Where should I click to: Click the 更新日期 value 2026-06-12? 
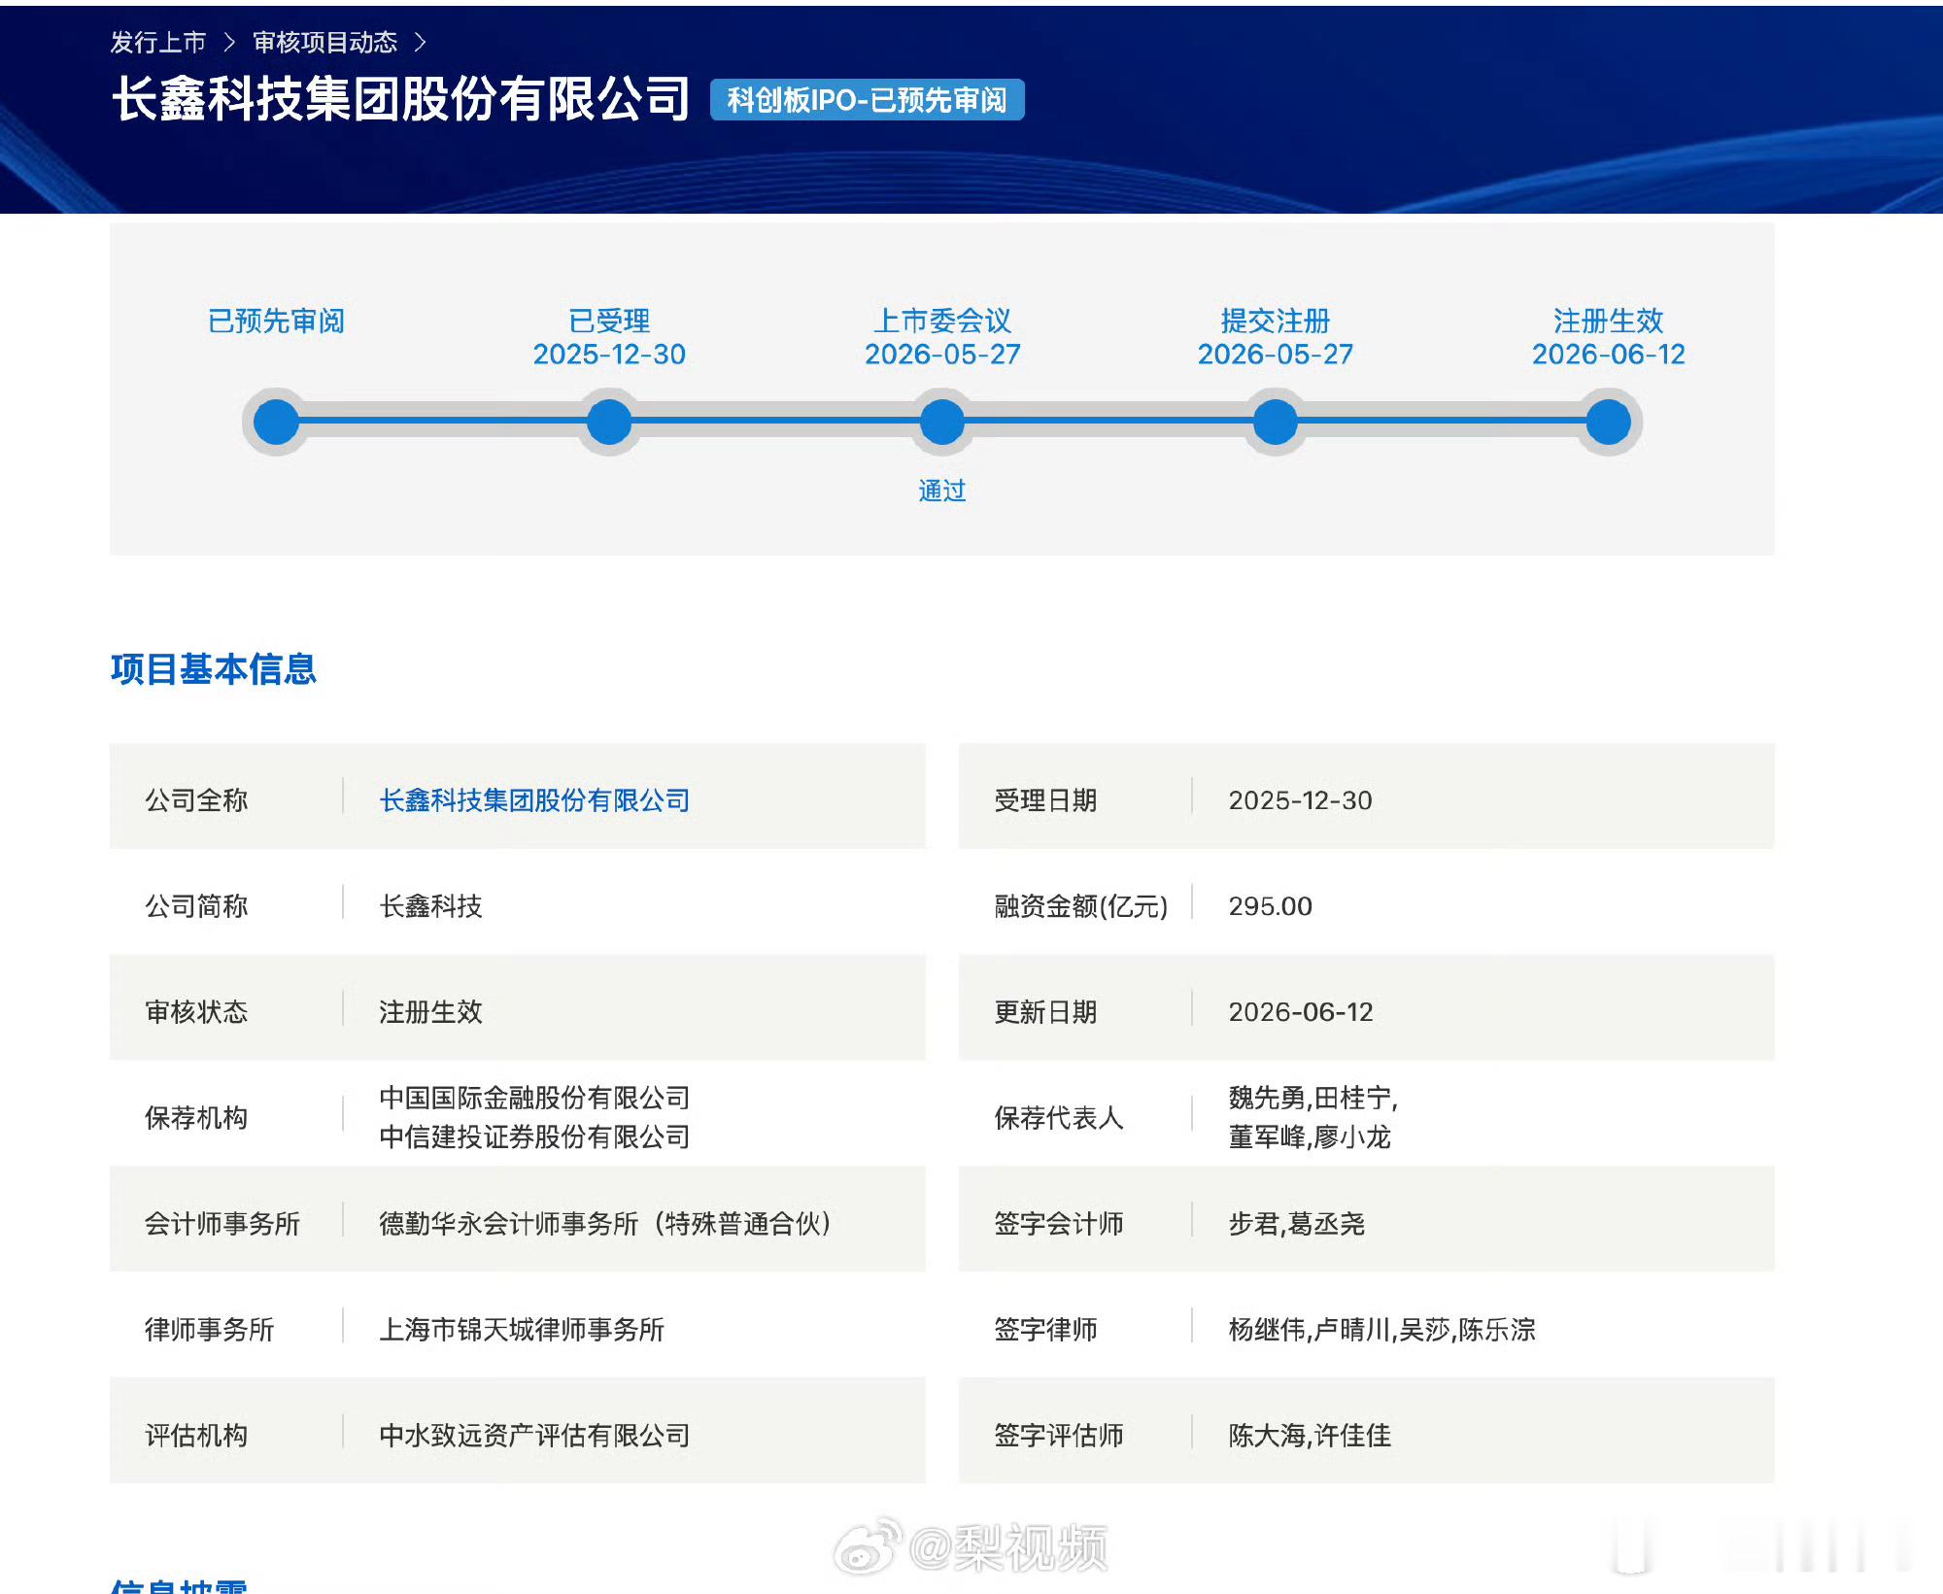coord(1300,1012)
